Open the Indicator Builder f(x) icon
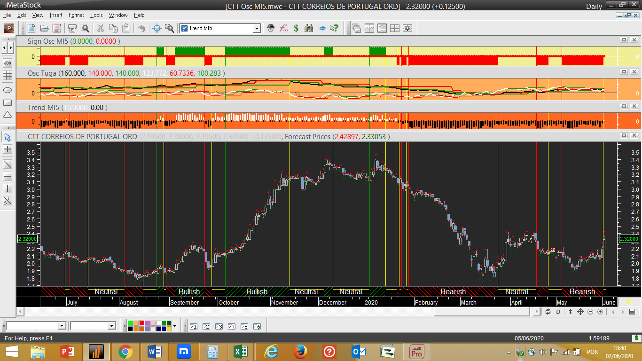Image resolution: width=642 pixels, height=361 pixels. 283,28
